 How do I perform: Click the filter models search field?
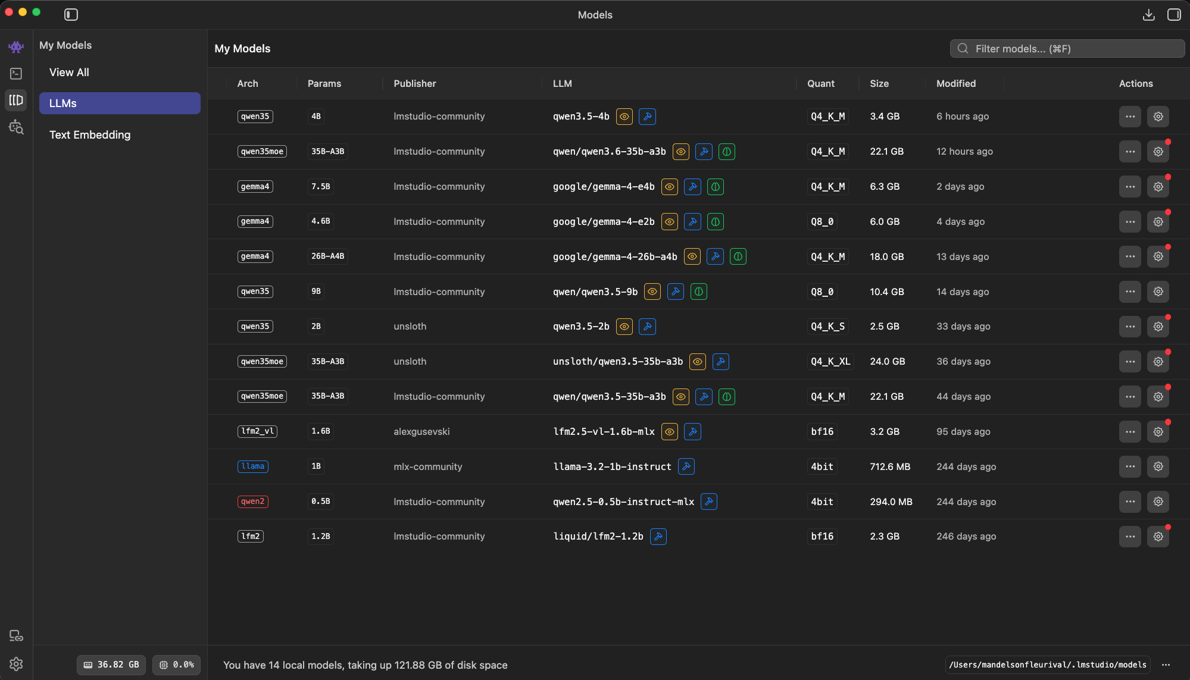click(x=1067, y=48)
